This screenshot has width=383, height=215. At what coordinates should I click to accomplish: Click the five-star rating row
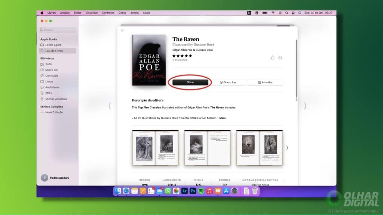click(x=182, y=56)
